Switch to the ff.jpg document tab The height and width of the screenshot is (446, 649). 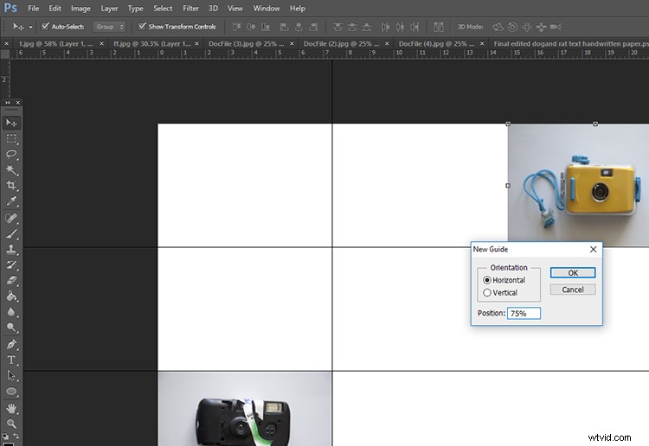tap(152, 43)
